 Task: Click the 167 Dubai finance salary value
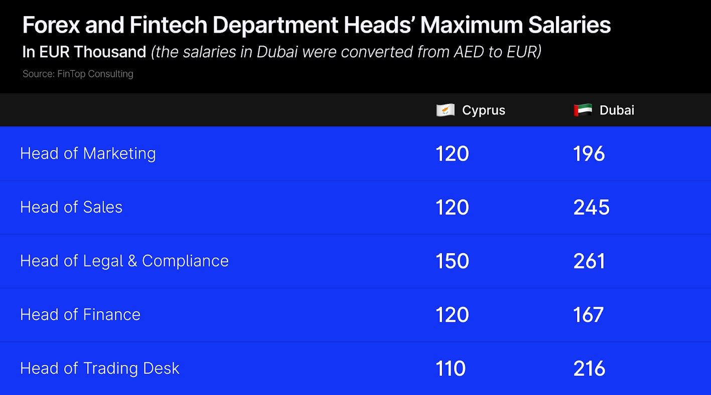coord(589,315)
